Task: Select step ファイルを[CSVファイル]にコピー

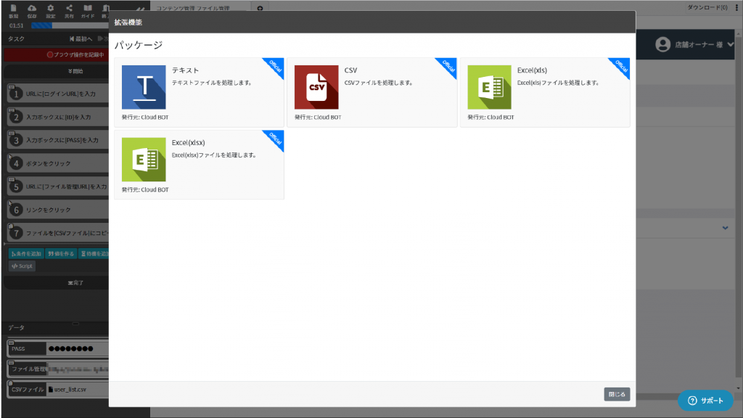Action: point(58,233)
